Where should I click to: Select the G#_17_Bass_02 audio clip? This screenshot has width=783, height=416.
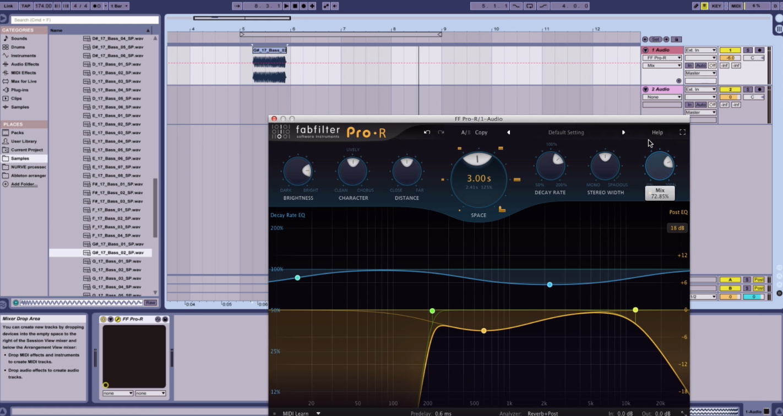(x=269, y=50)
